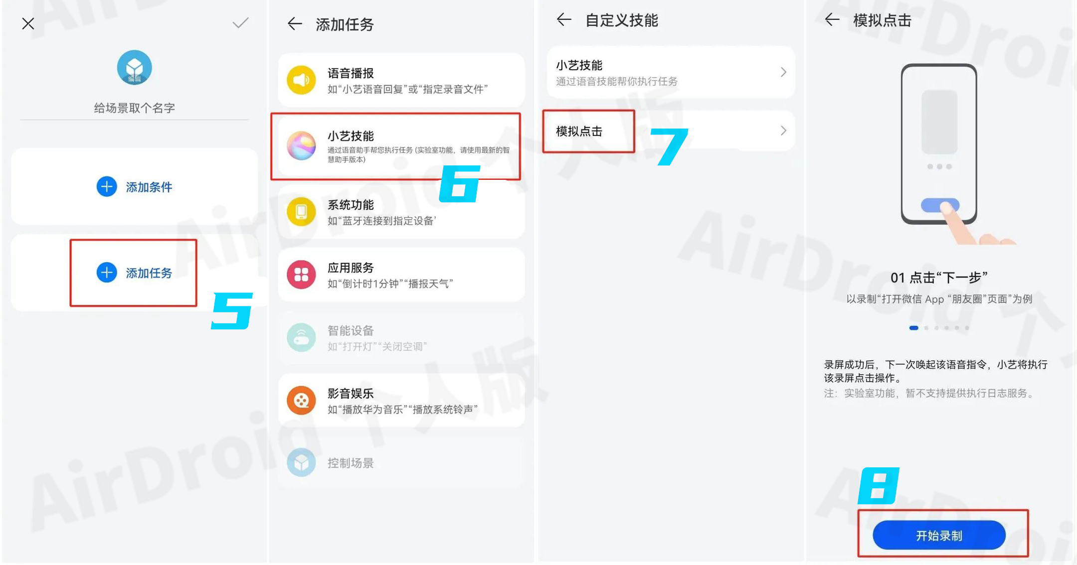This screenshot has width=1077, height=565.
Task: Click the scene name input field
Action: [x=134, y=108]
